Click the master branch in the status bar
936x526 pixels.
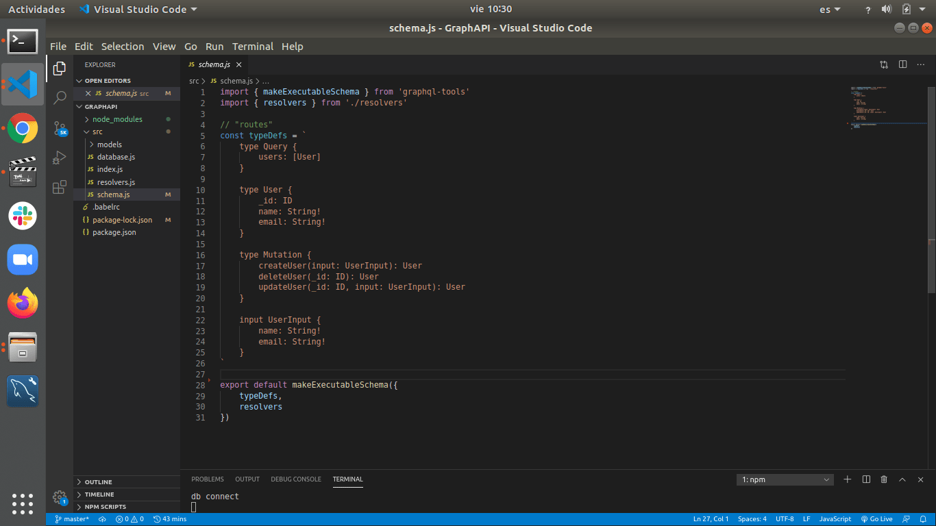pyautogui.click(x=72, y=519)
